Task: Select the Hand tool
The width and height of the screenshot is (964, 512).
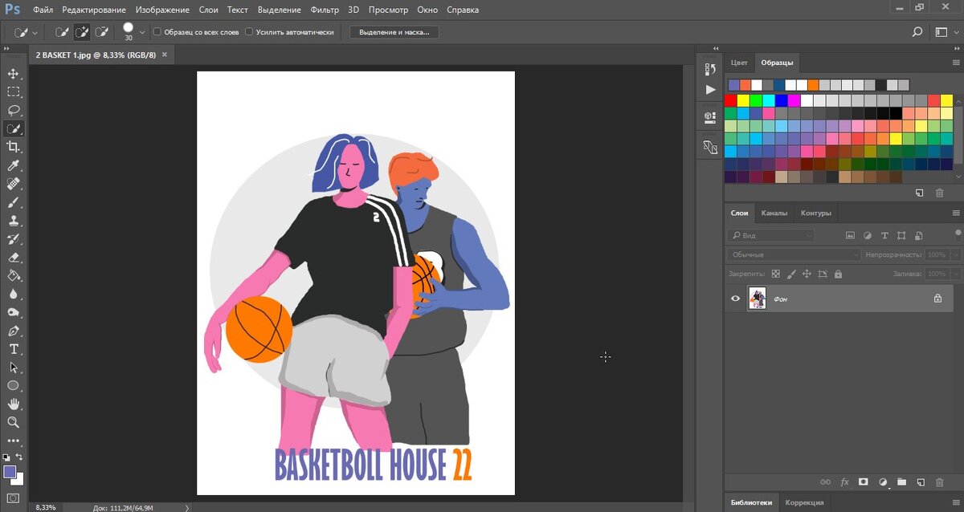Action: coord(14,404)
